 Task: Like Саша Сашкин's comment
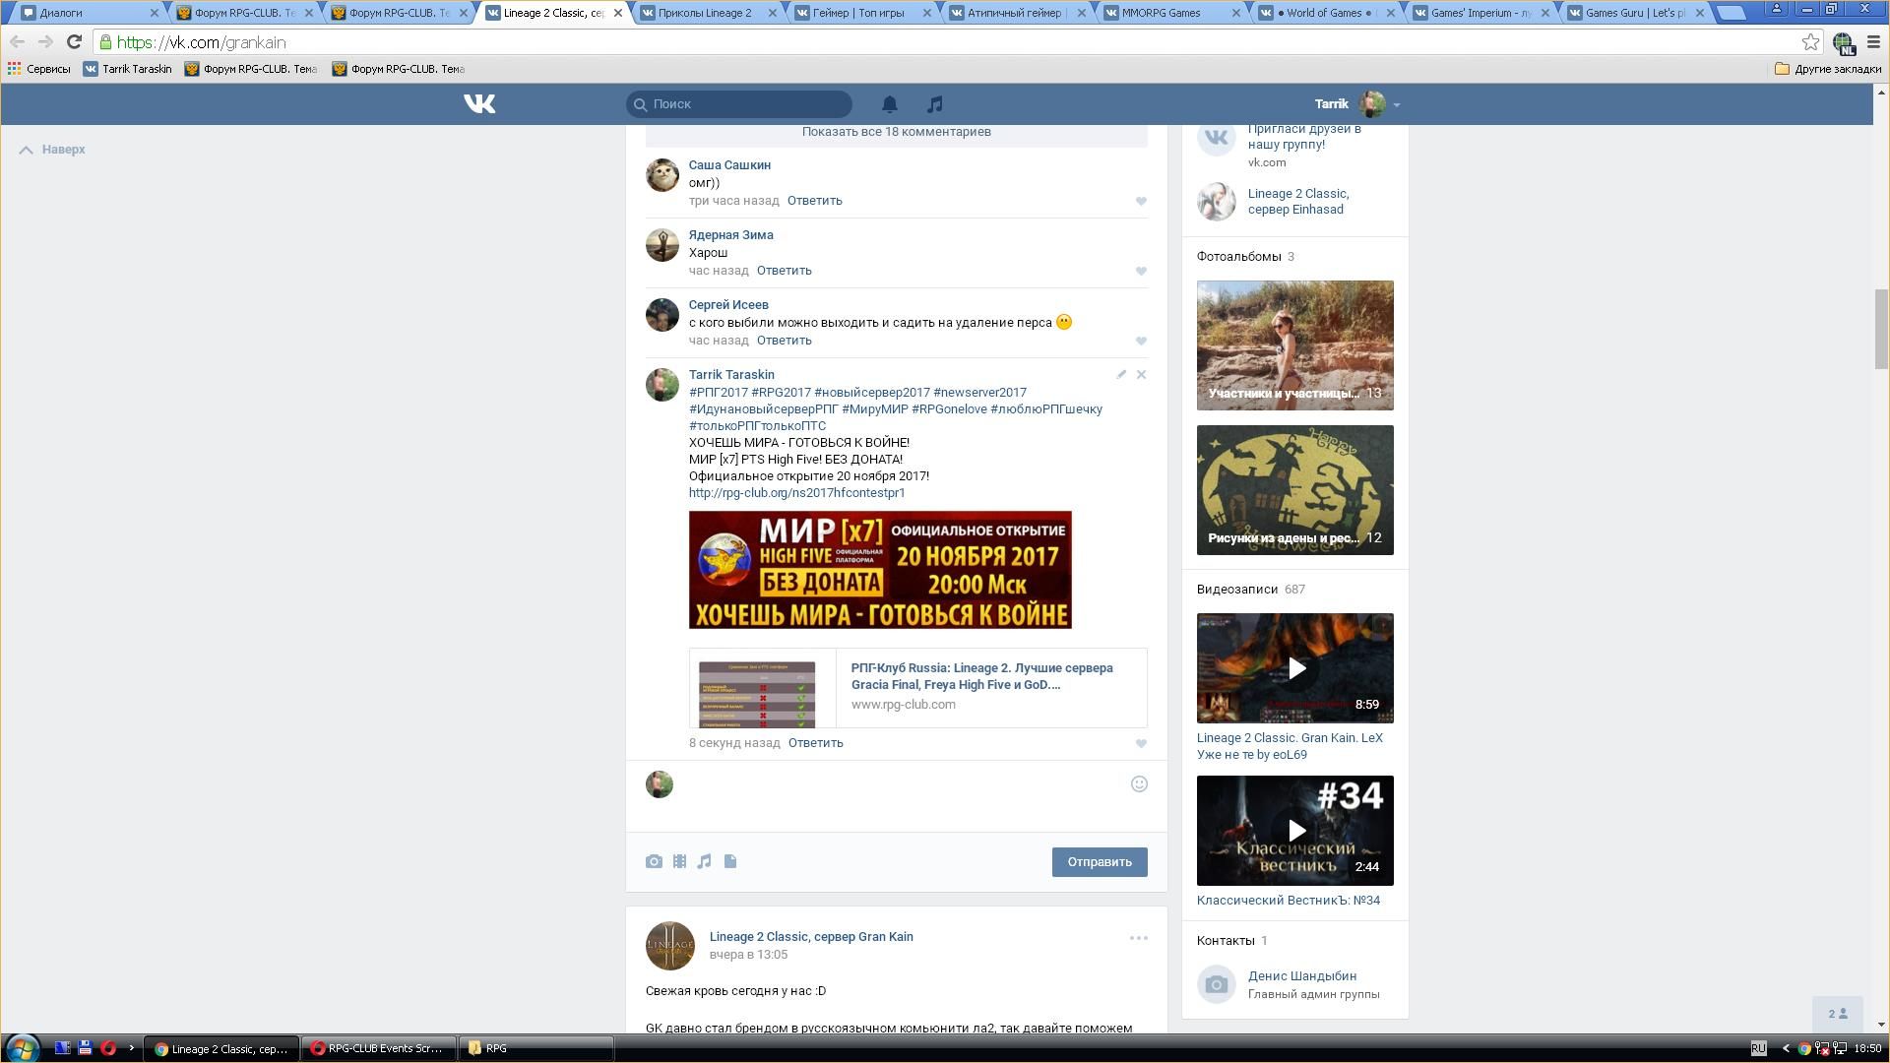[x=1141, y=202]
